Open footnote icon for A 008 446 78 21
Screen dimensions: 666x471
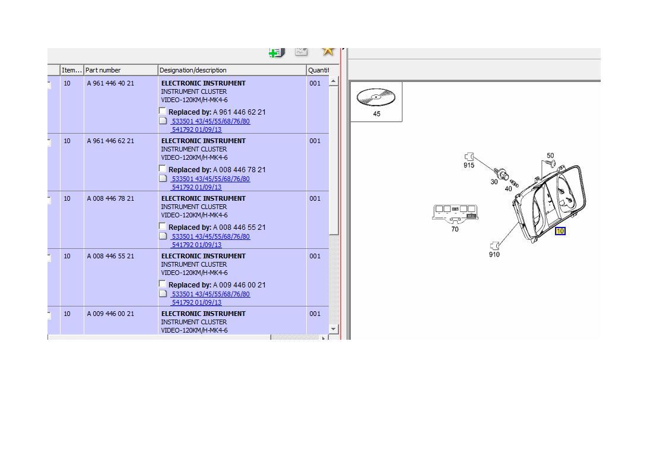163,236
